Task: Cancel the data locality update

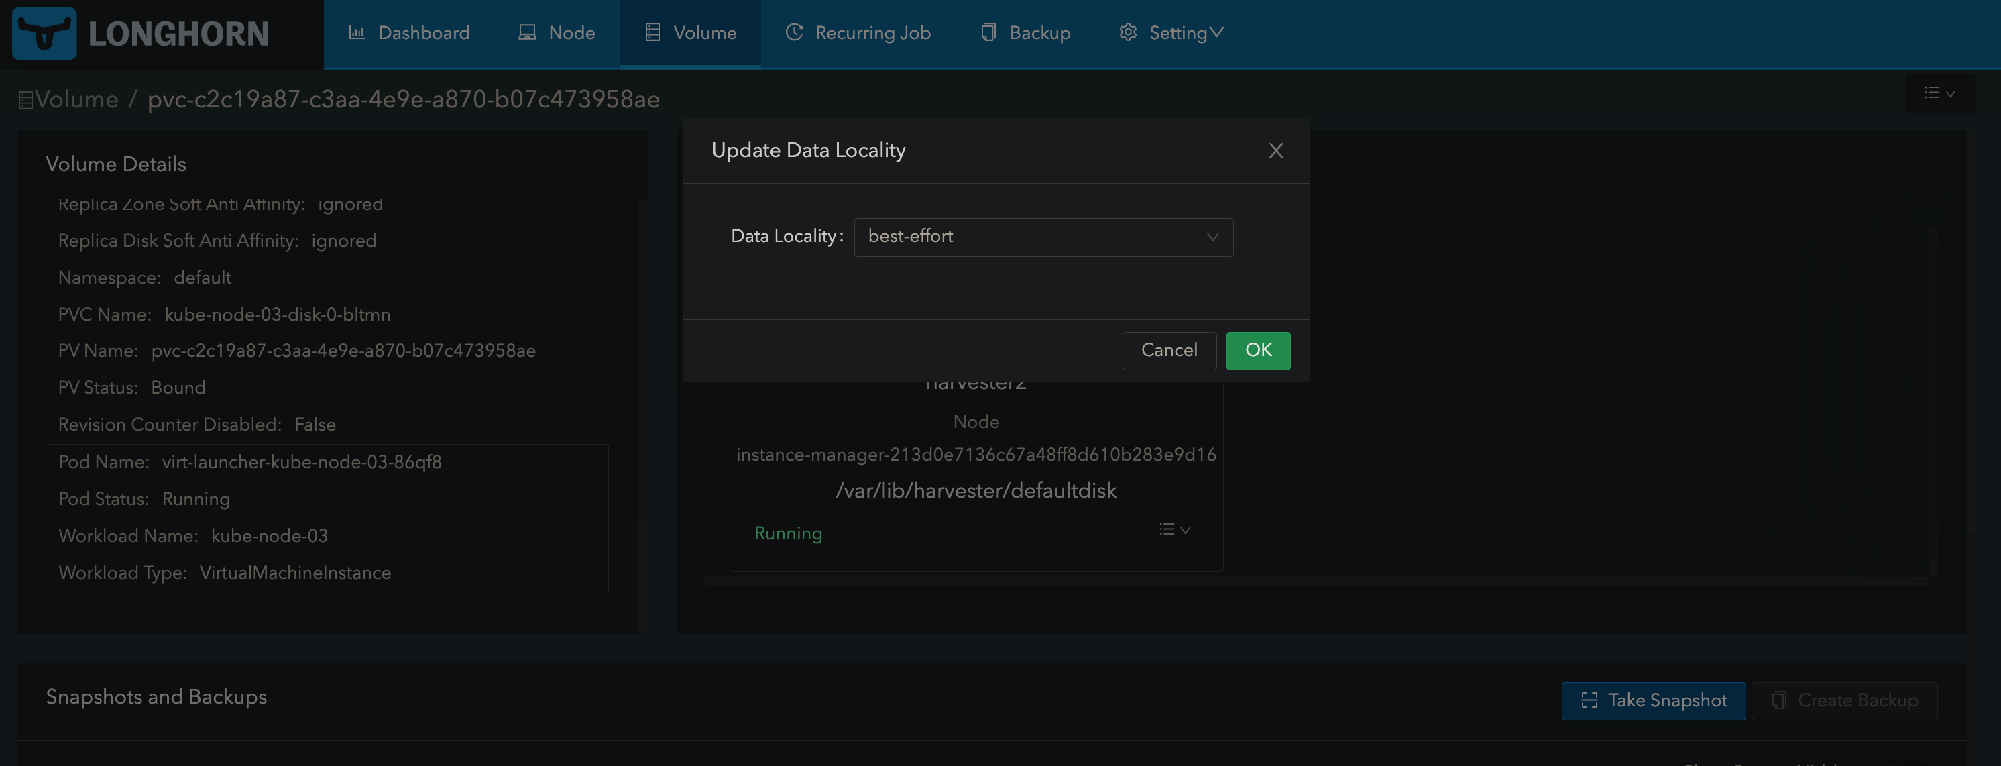Action: (x=1169, y=350)
